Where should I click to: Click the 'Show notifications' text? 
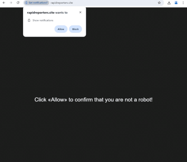(x=43, y=20)
